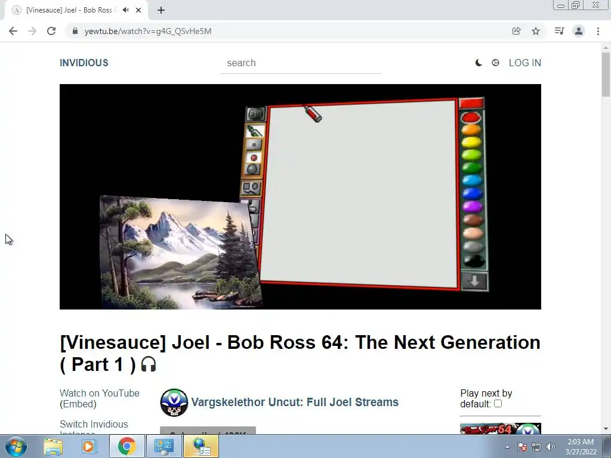This screenshot has height=458, width=611.
Task: Open the network tray icon
Action: click(536, 447)
